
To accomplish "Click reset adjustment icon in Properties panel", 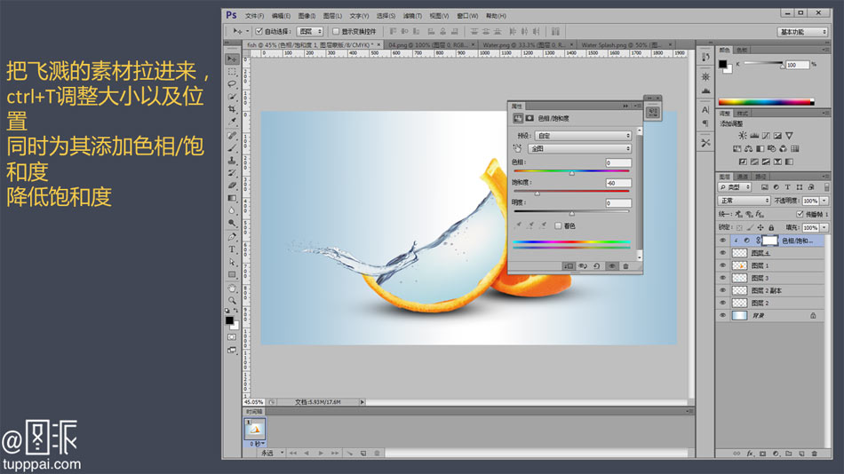I will (x=596, y=265).
